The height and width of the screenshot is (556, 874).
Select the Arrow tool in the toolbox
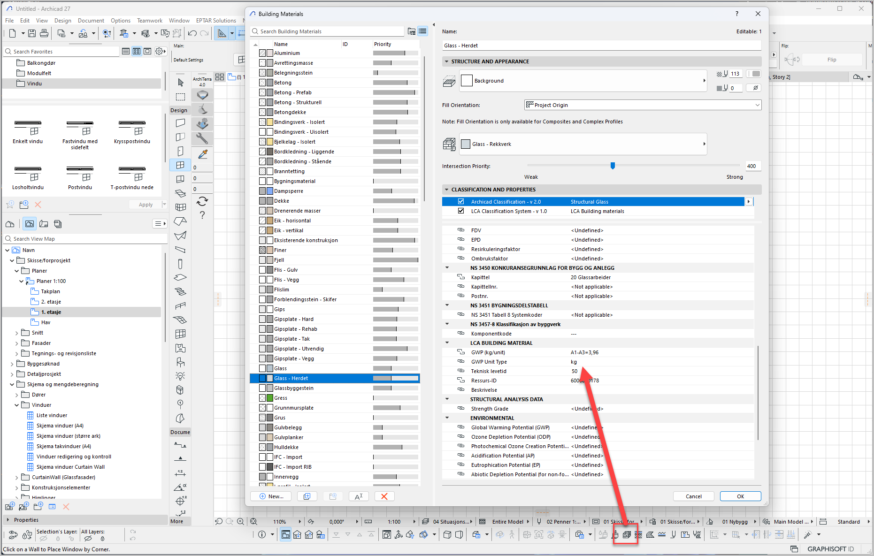click(x=181, y=83)
